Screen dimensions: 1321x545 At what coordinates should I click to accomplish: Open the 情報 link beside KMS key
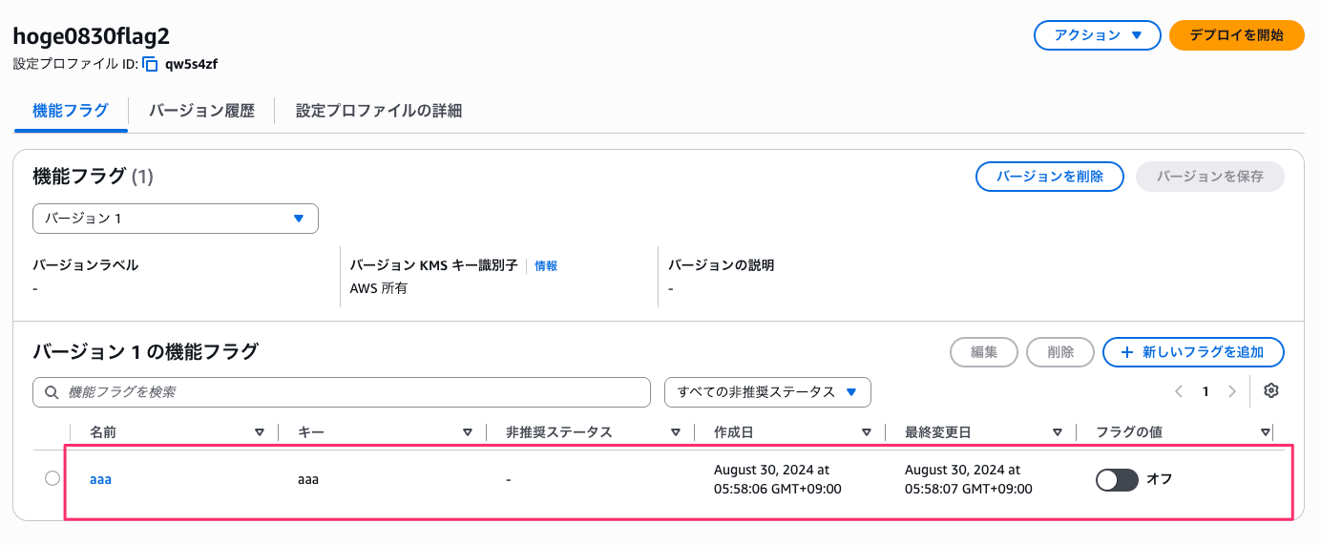coord(546,266)
